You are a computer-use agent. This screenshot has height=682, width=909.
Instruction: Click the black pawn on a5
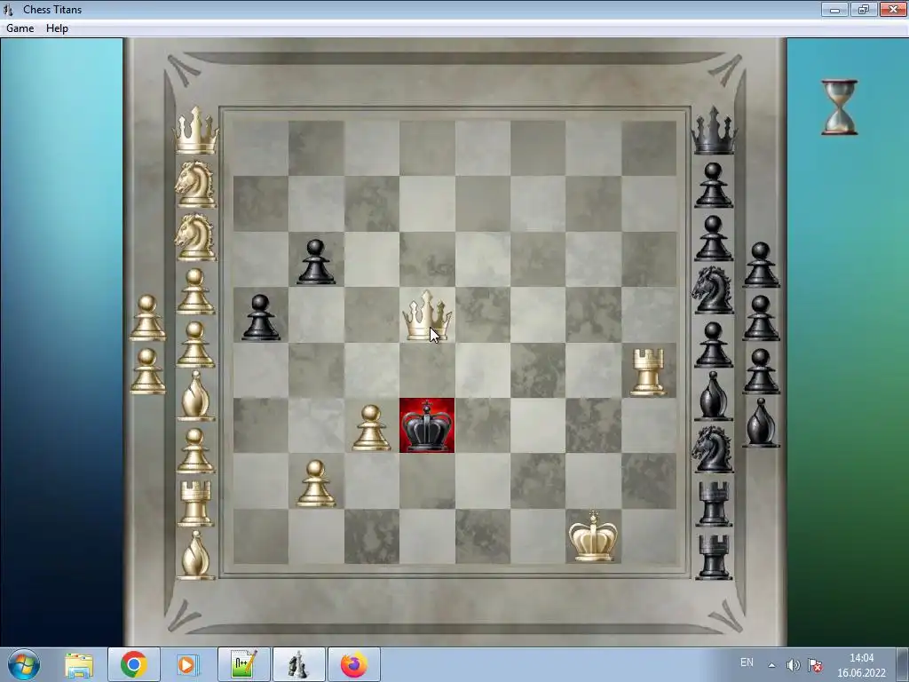click(261, 317)
